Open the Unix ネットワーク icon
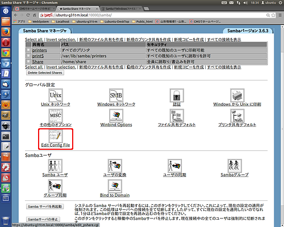Screen dimensions: 284x227 click(x=56, y=95)
